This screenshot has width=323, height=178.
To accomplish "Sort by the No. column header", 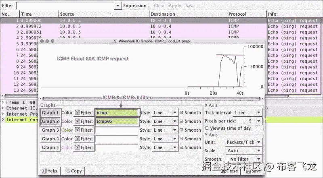I will (10, 14).
